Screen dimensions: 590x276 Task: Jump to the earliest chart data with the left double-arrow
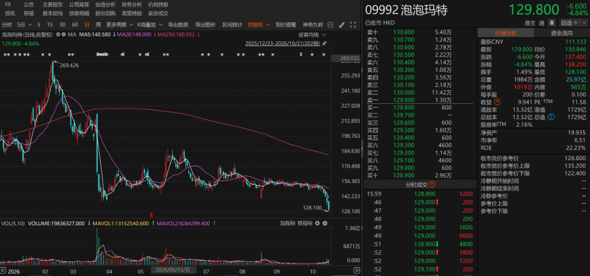pyautogui.click(x=3, y=271)
